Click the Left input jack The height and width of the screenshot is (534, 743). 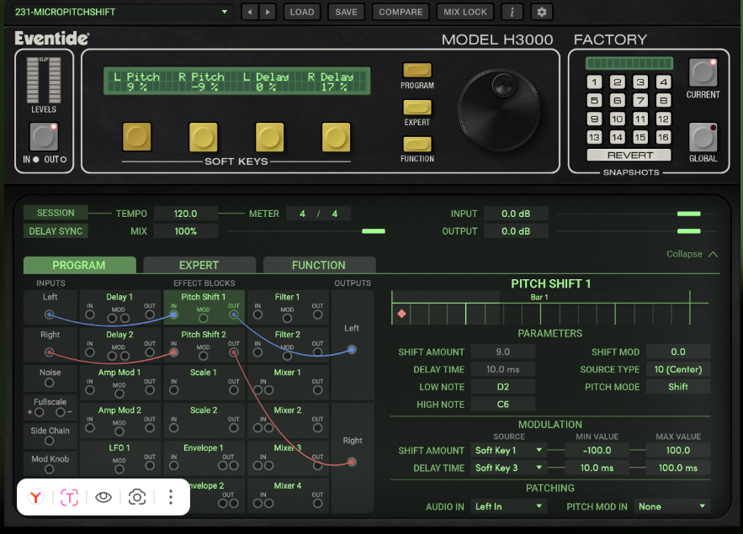point(50,315)
